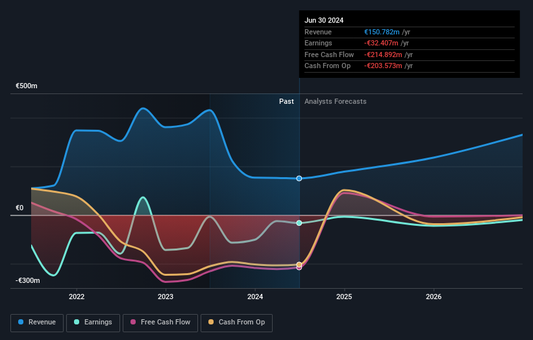The height and width of the screenshot is (340, 533).
Task: Toggle the Cash From Op legend button
Action: [236, 322]
